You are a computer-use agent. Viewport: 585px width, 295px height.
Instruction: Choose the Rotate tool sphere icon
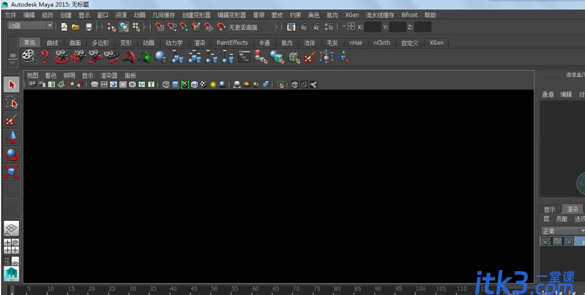pyautogui.click(x=11, y=154)
